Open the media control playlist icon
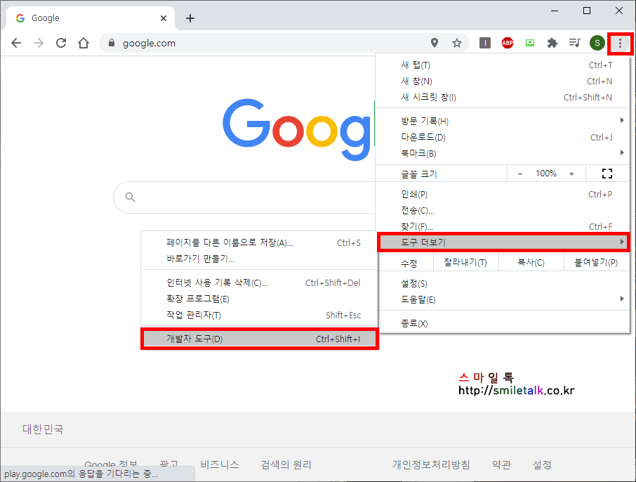 click(x=575, y=43)
